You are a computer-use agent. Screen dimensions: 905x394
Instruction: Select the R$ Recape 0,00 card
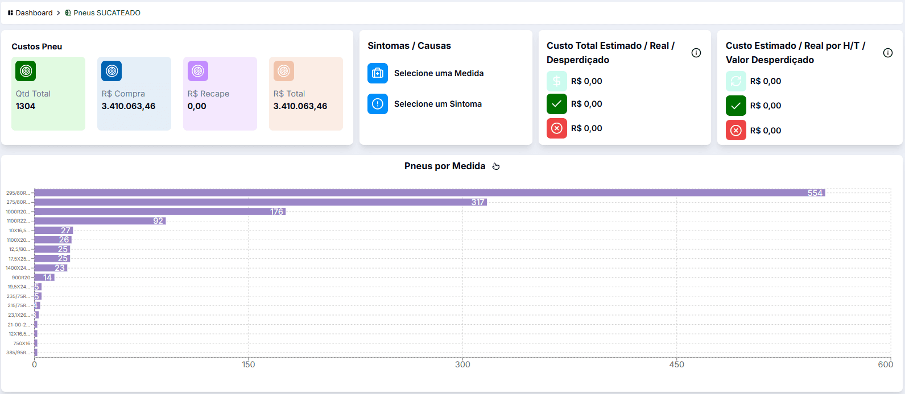tap(220, 94)
